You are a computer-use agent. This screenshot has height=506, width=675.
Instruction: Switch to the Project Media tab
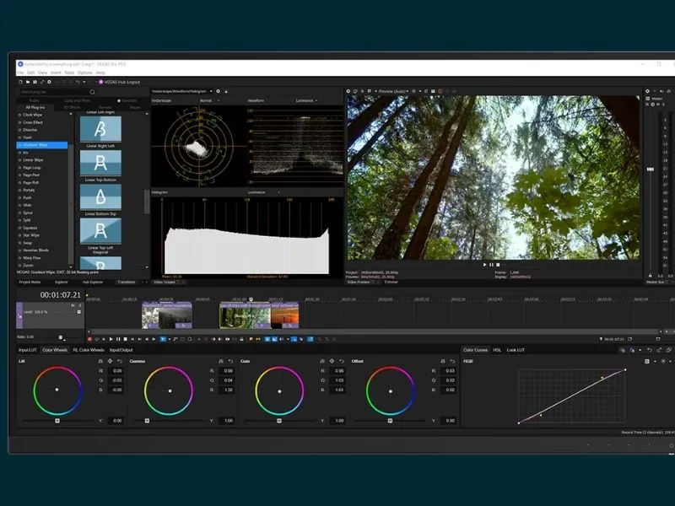click(30, 283)
